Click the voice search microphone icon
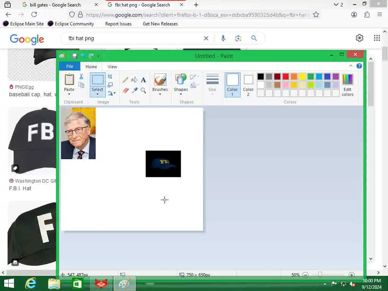Screen dimensions: 388x291 [223, 38]
